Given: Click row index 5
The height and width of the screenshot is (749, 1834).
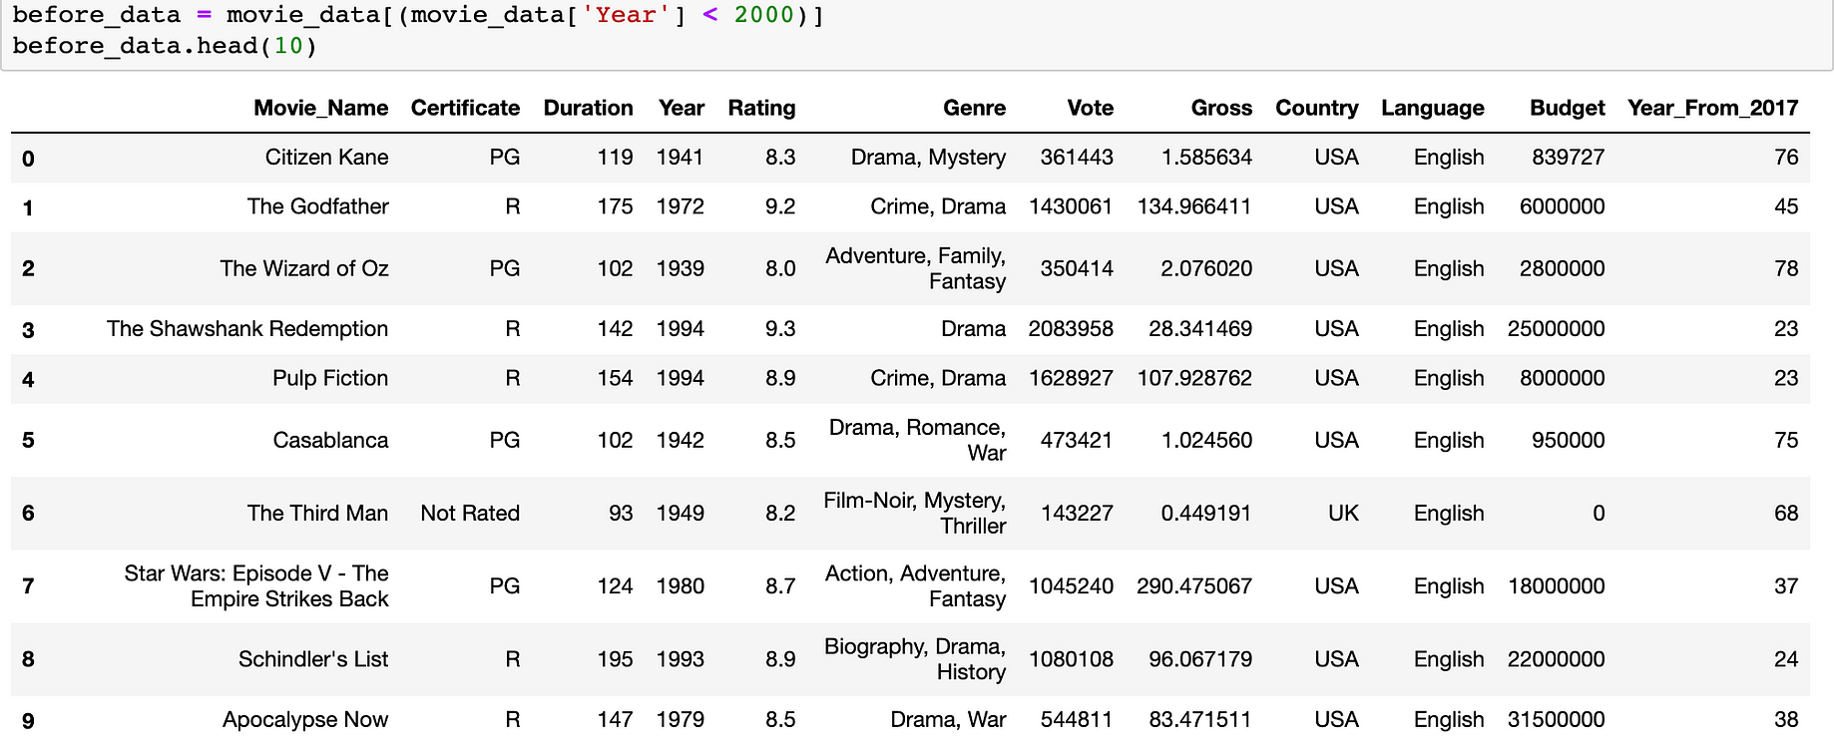Looking at the screenshot, I should coord(28,441).
